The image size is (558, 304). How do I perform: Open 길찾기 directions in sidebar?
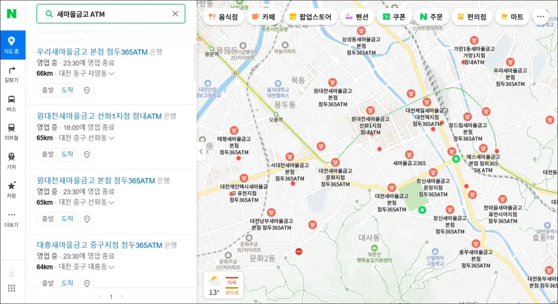(12, 75)
